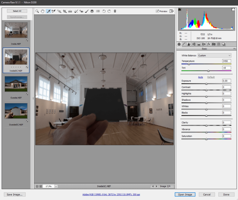Select the Color Sampler tool

[x=54, y=11]
